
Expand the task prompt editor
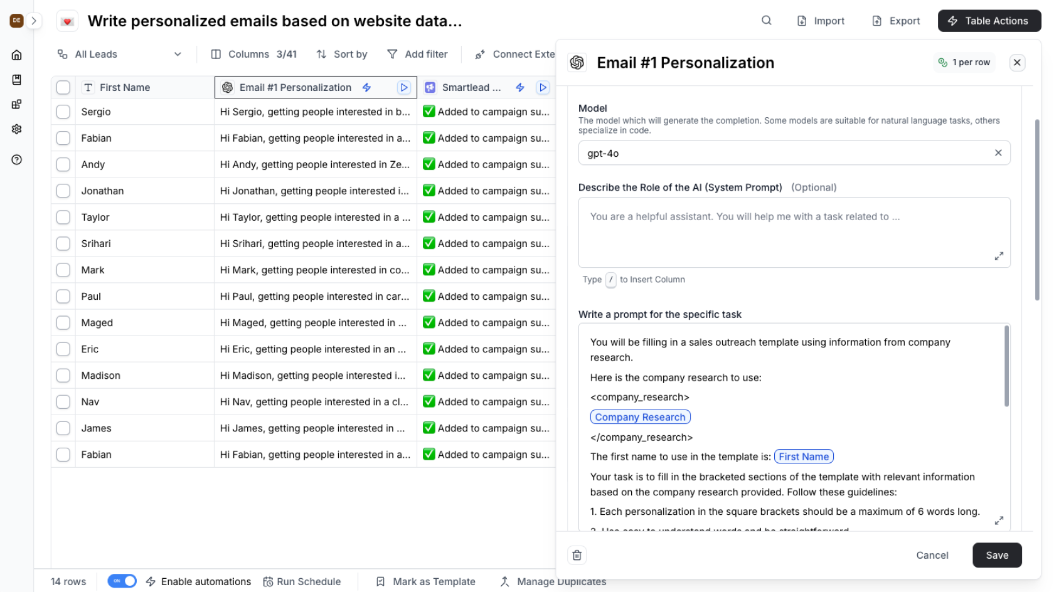(999, 521)
